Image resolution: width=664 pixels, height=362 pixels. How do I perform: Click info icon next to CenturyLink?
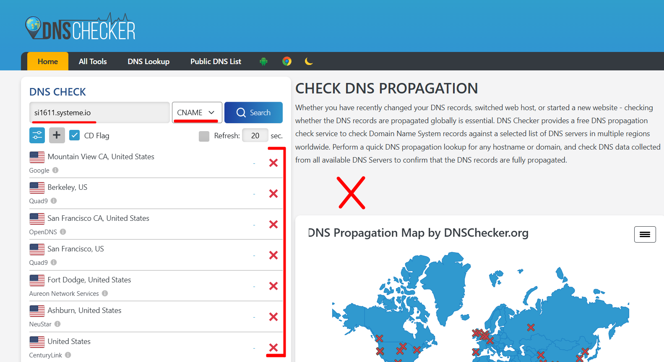pyautogui.click(x=68, y=355)
